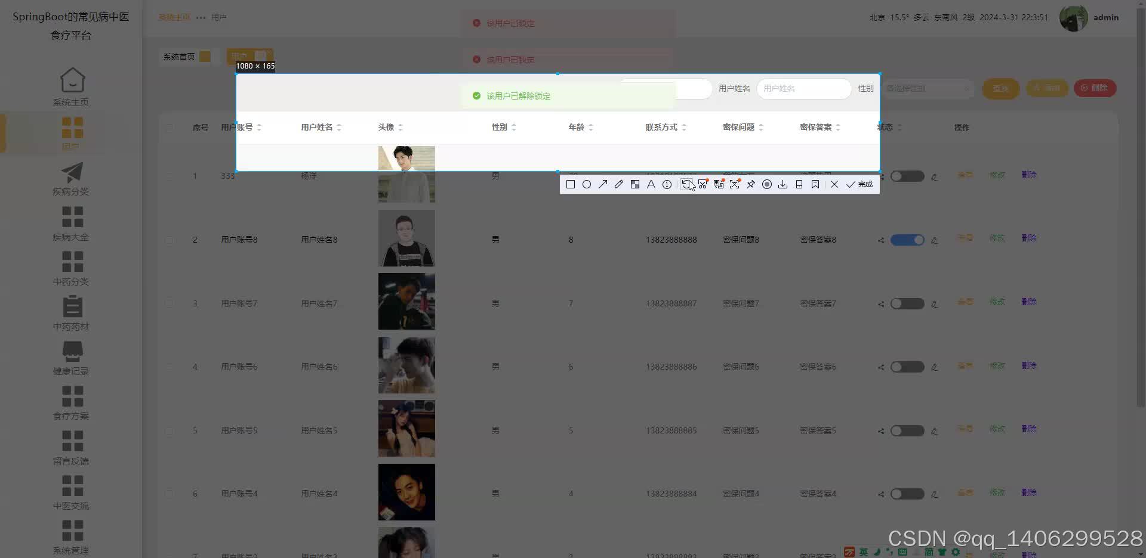Sort the table by 联系方式 column
The image size is (1146, 558).
(x=684, y=128)
